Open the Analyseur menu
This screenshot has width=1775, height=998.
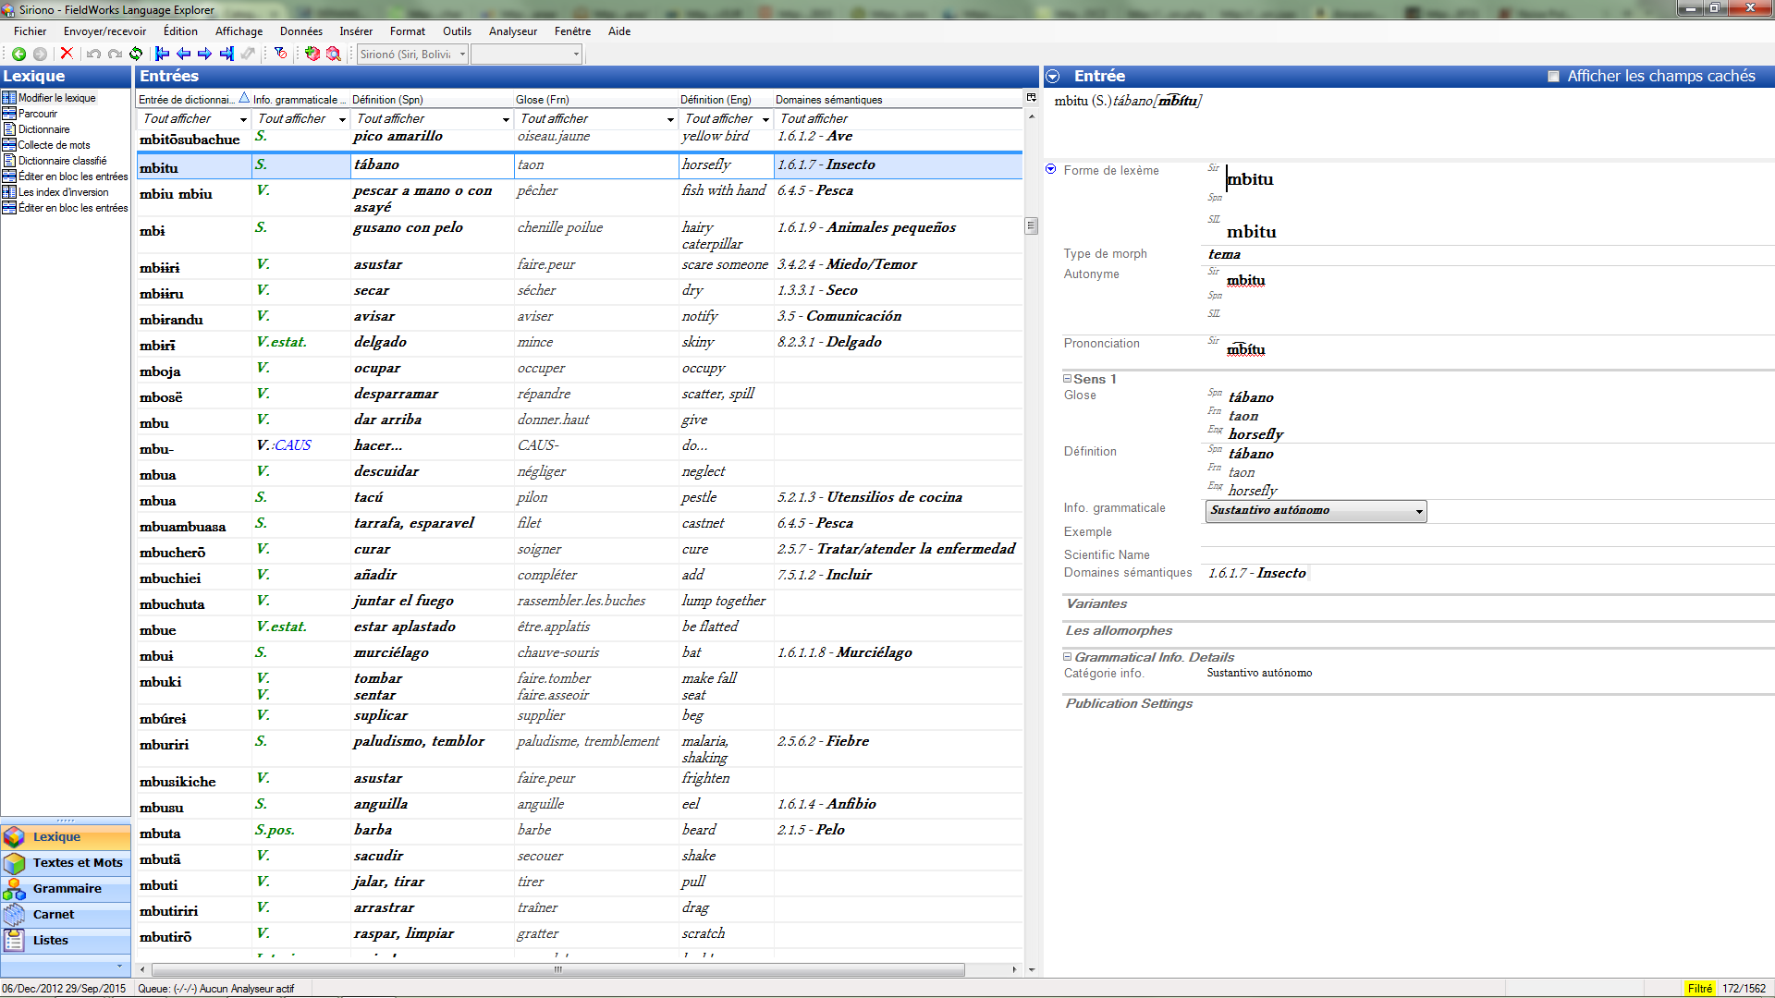[512, 31]
